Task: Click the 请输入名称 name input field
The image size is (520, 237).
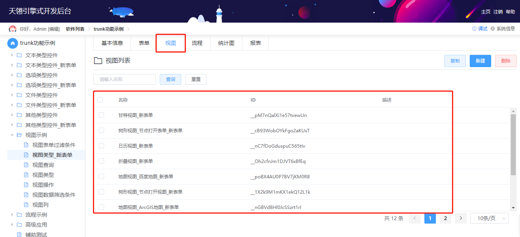Action: pos(125,79)
